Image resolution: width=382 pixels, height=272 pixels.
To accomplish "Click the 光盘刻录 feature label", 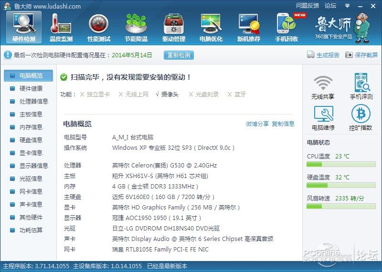I will pyautogui.click(x=207, y=94).
